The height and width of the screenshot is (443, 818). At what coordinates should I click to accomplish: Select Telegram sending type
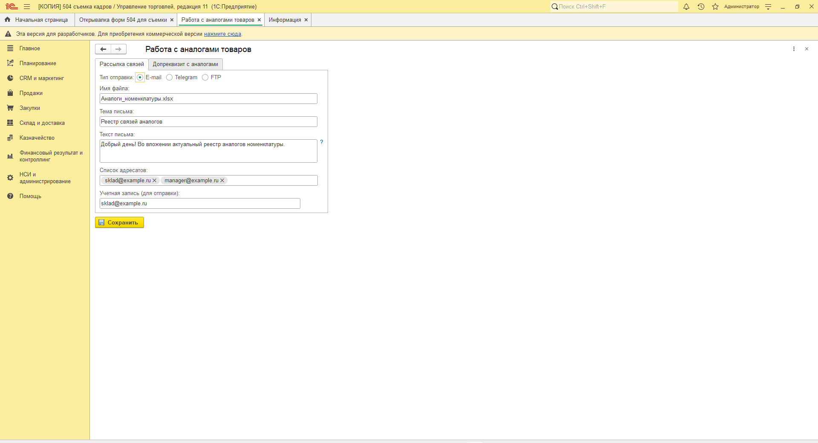tap(169, 78)
